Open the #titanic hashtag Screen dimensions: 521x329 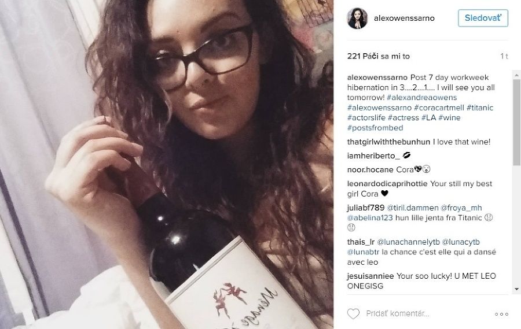480,108
